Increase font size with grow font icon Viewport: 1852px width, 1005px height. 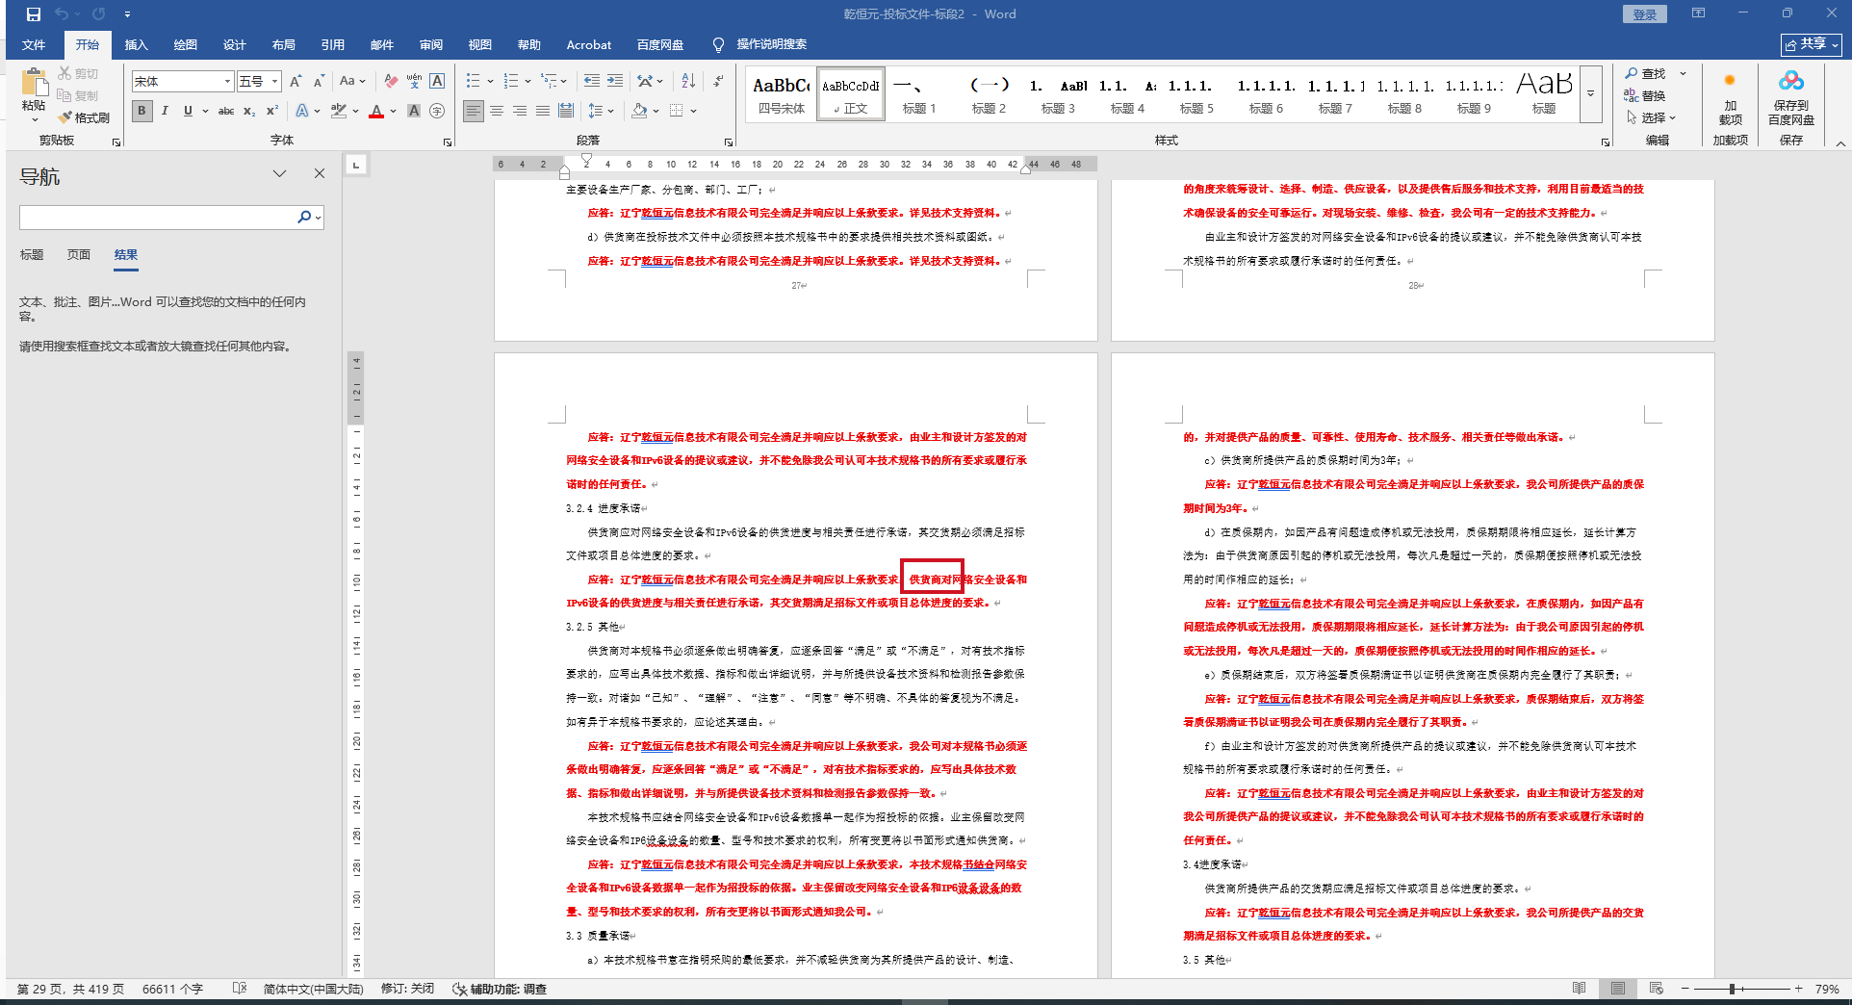(x=296, y=82)
